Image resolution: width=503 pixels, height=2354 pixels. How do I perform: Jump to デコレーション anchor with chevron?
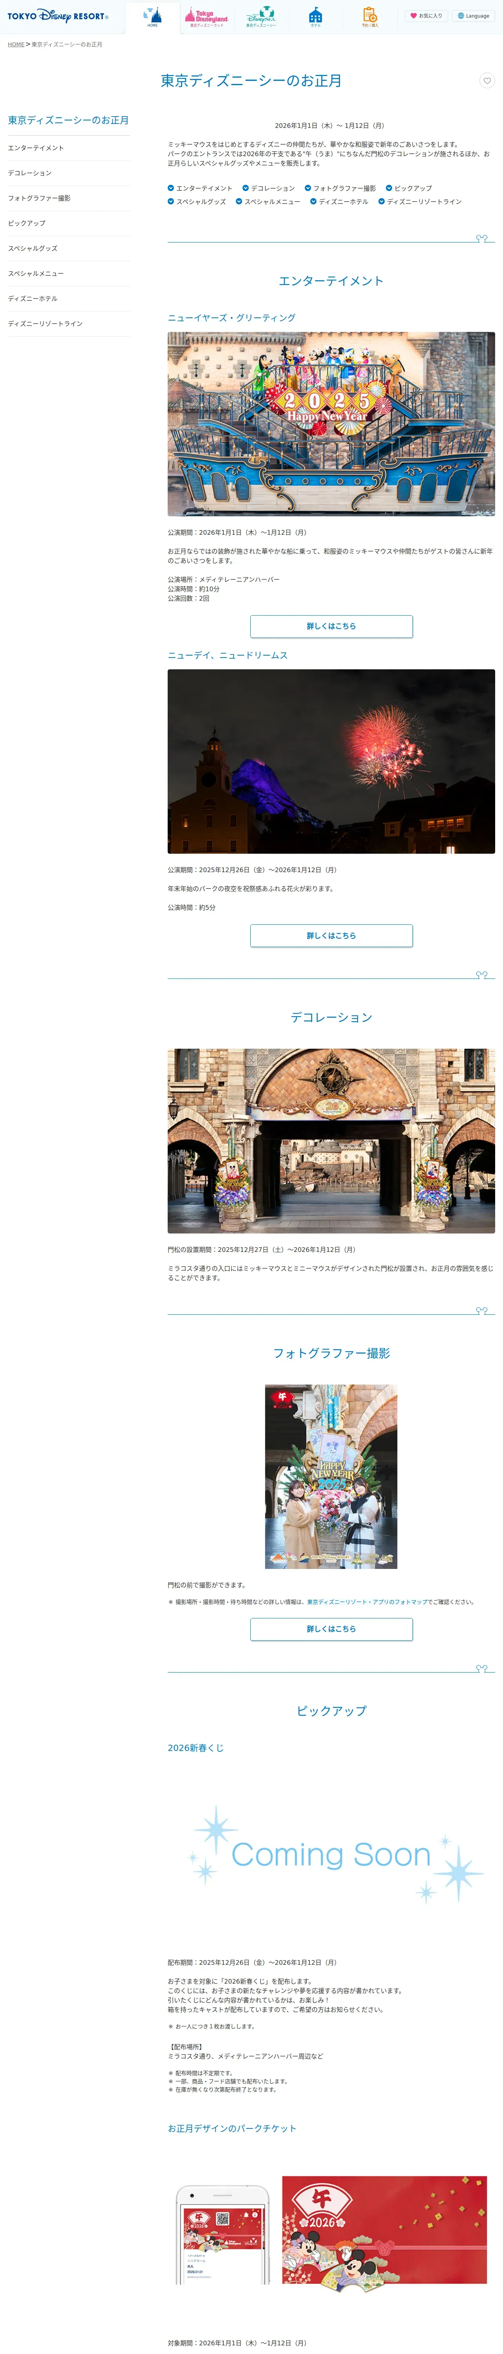point(268,188)
